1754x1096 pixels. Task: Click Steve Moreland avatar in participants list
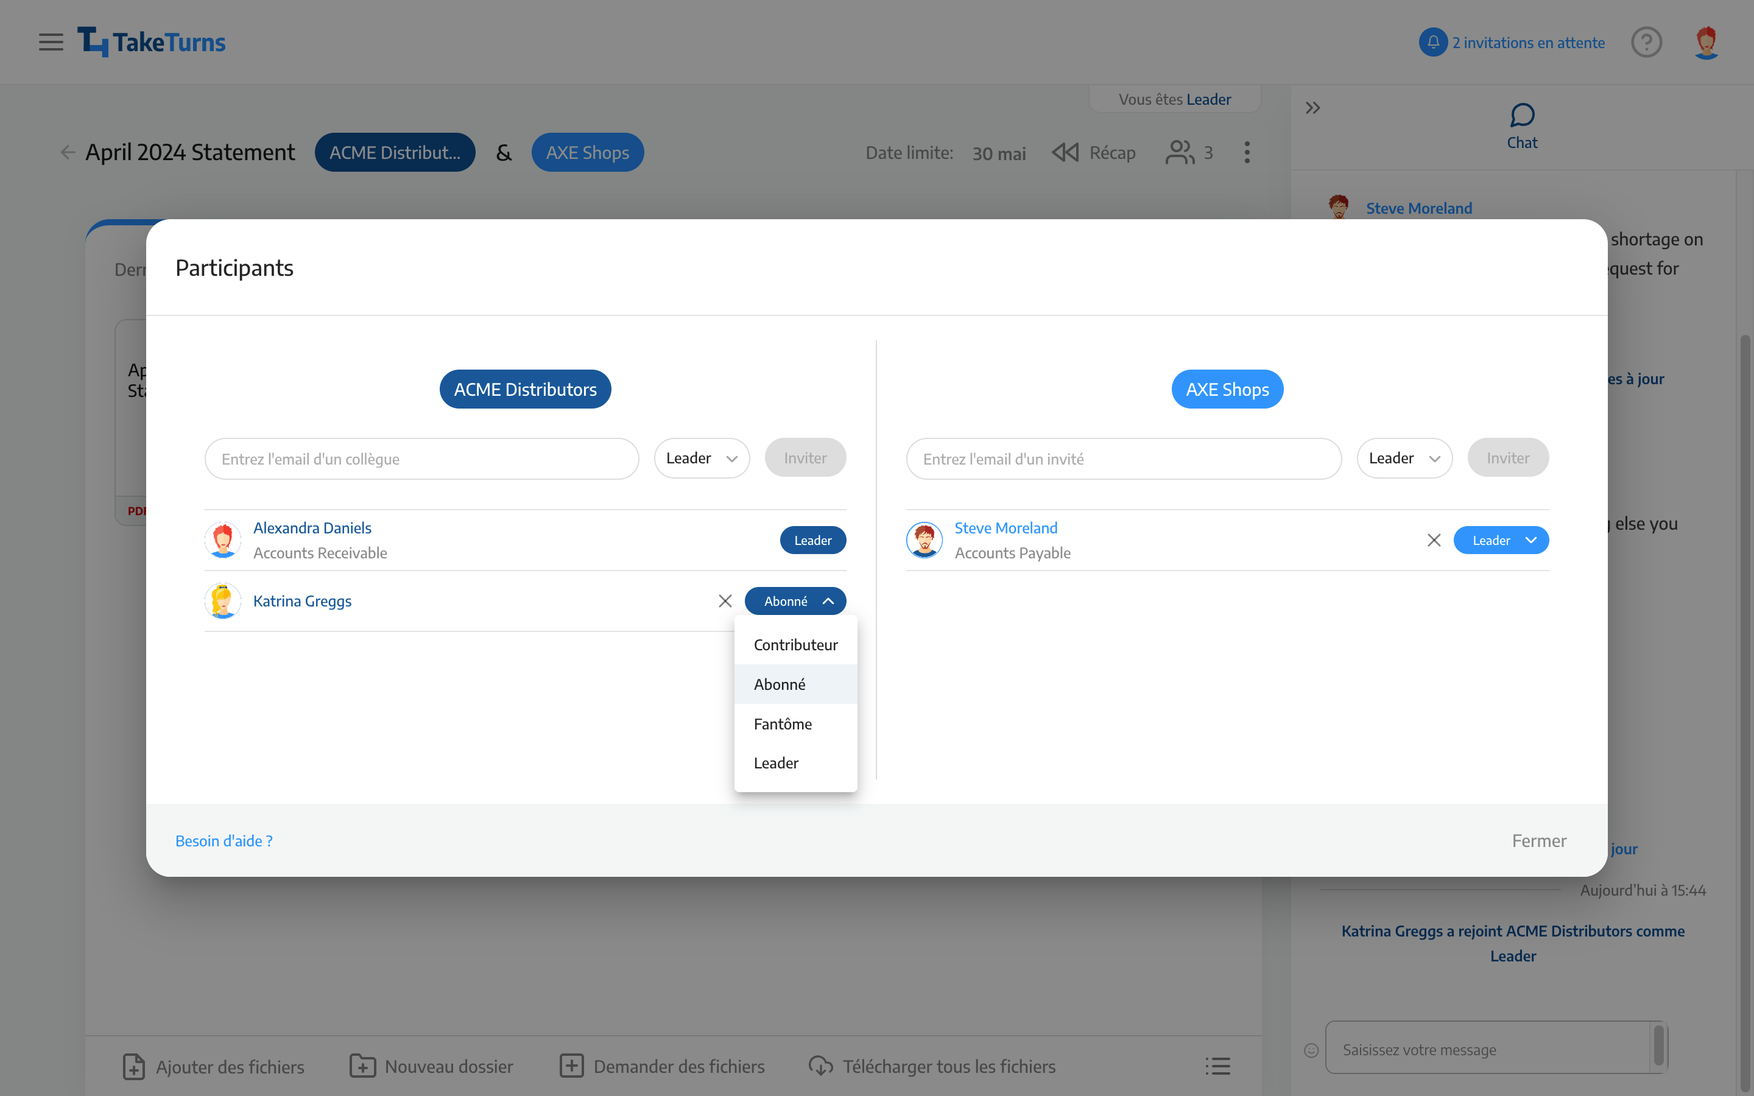(924, 540)
